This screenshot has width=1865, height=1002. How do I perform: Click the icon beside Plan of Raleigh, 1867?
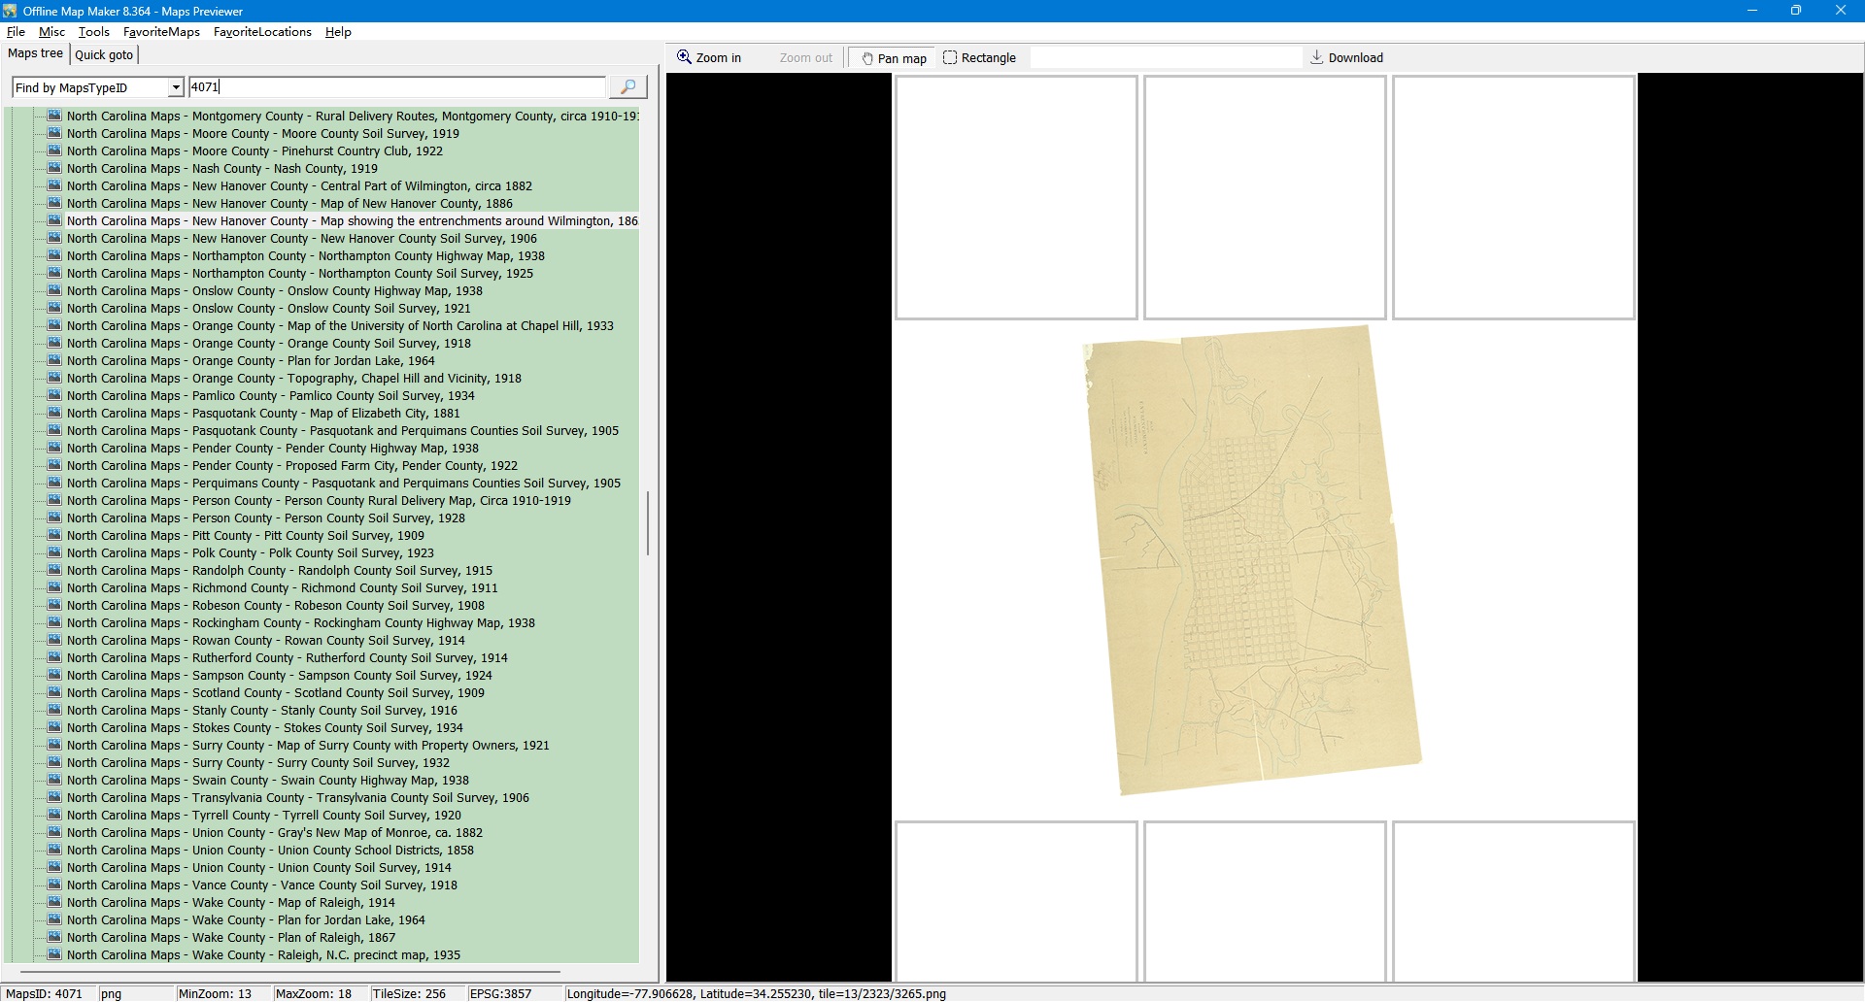coord(54,938)
